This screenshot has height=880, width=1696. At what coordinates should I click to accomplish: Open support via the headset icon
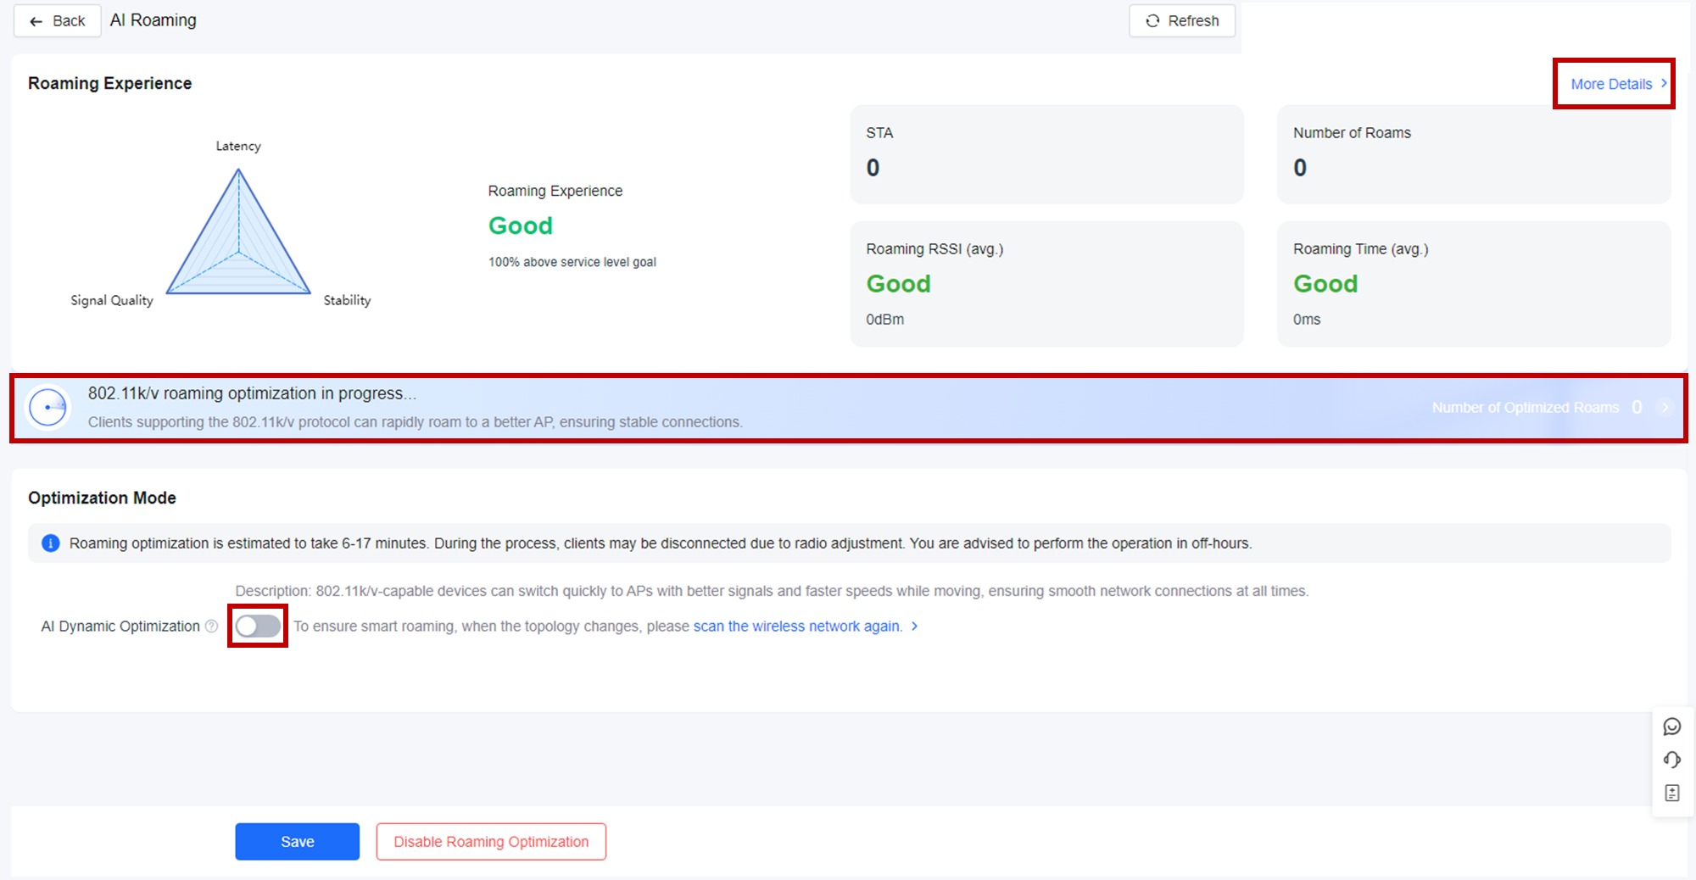[x=1671, y=760]
